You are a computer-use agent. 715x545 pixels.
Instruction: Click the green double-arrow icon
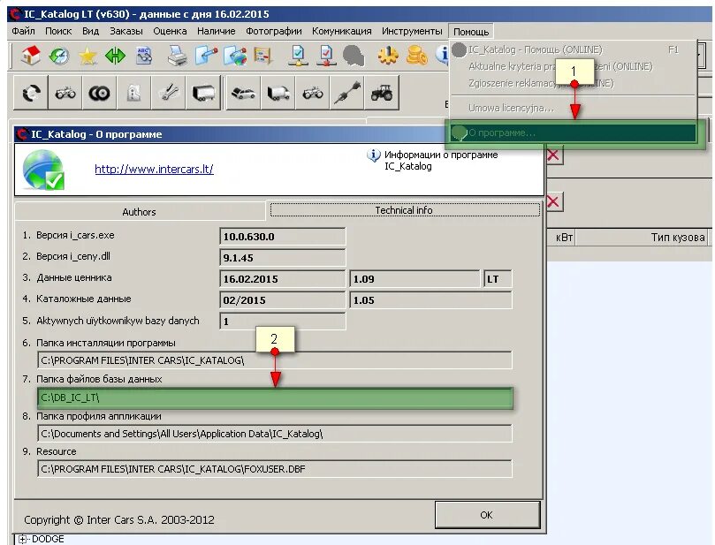[x=115, y=56]
